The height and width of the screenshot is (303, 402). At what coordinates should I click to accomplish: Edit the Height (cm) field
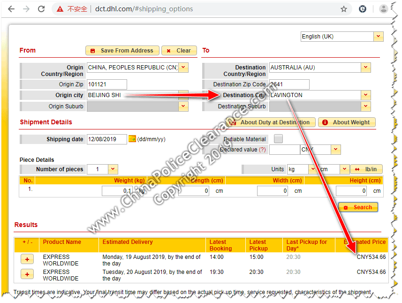pyautogui.click(x=351, y=191)
